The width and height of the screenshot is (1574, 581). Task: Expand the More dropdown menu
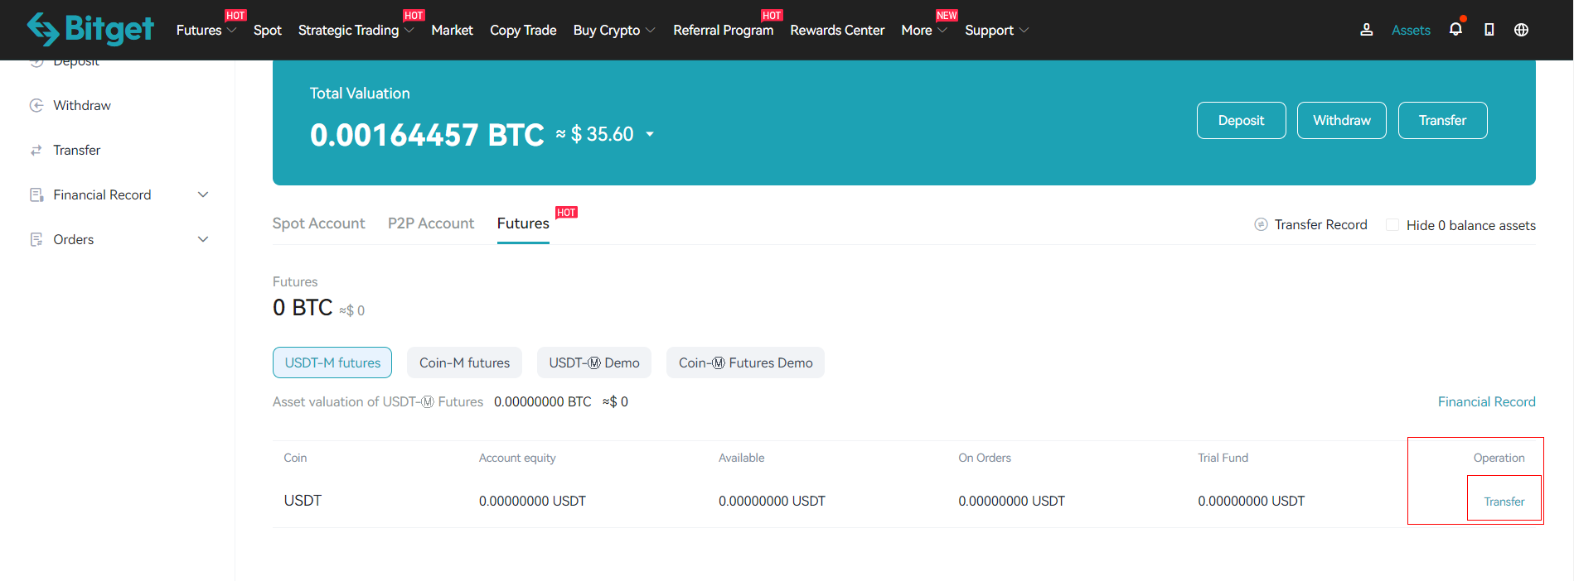tap(942, 30)
